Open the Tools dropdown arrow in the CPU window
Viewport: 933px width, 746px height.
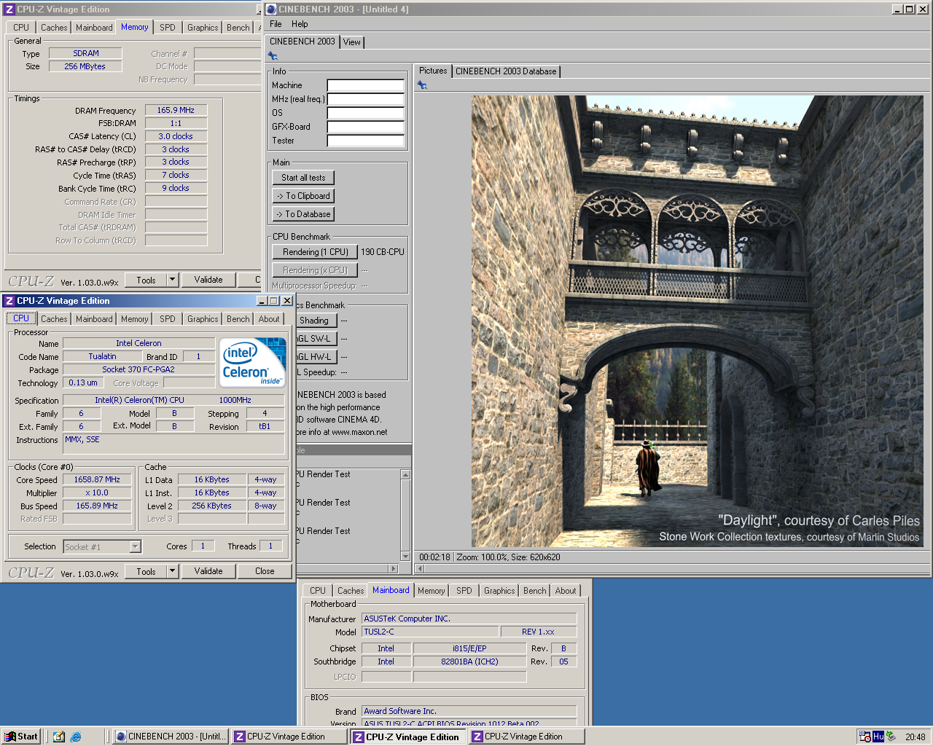173,571
